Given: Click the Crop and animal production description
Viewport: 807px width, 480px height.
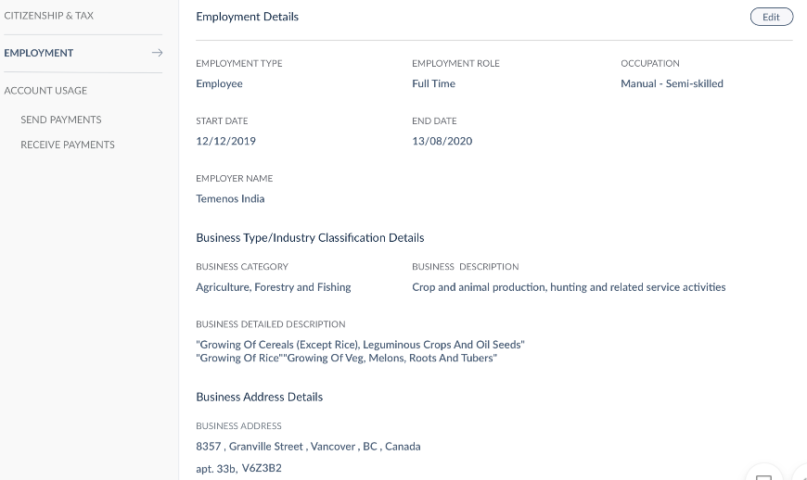Looking at the screenshot, I should coord(568,287).
